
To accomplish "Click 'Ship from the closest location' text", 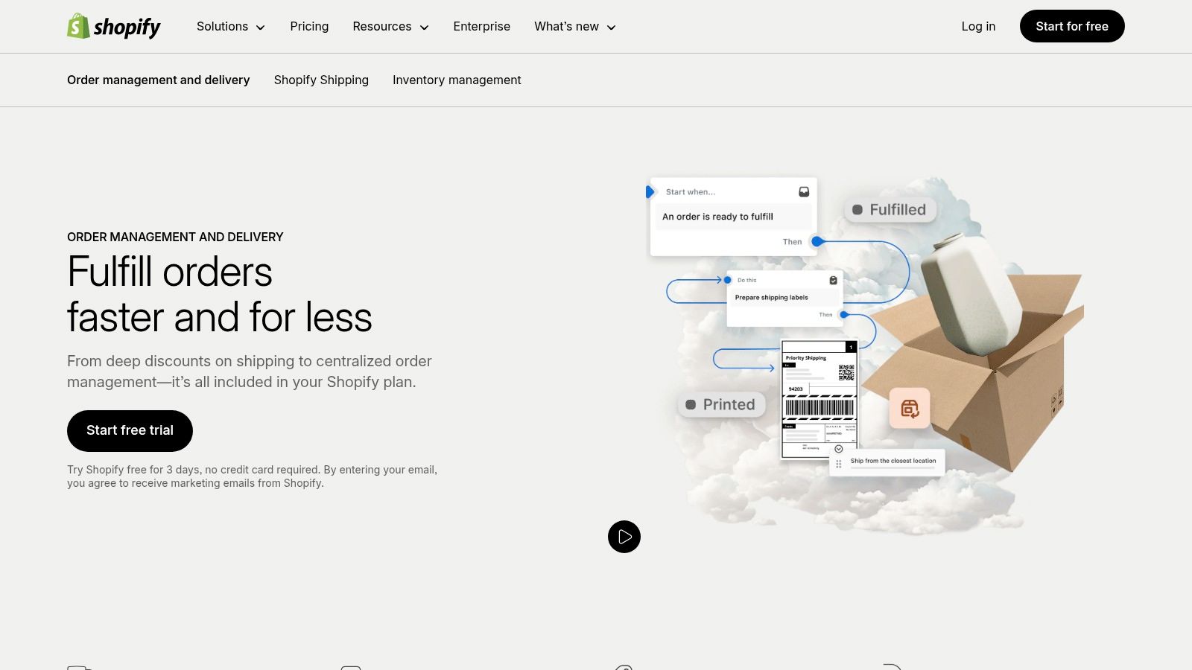I will click(x=893, y=461).
